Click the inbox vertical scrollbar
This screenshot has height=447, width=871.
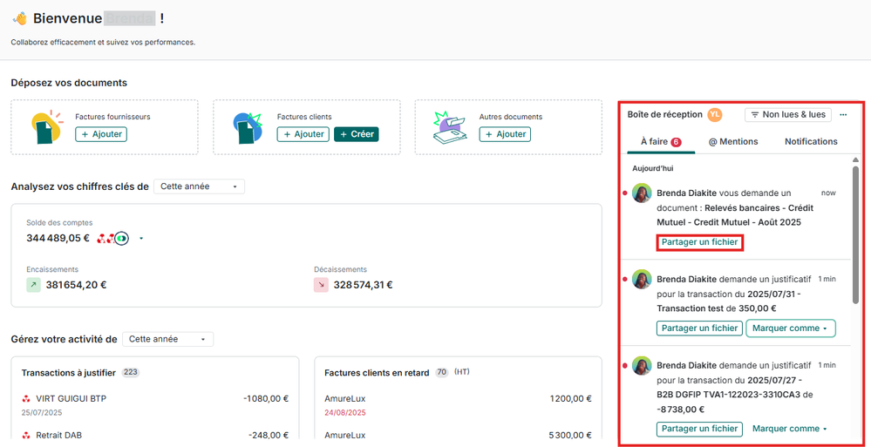[855, 235]
